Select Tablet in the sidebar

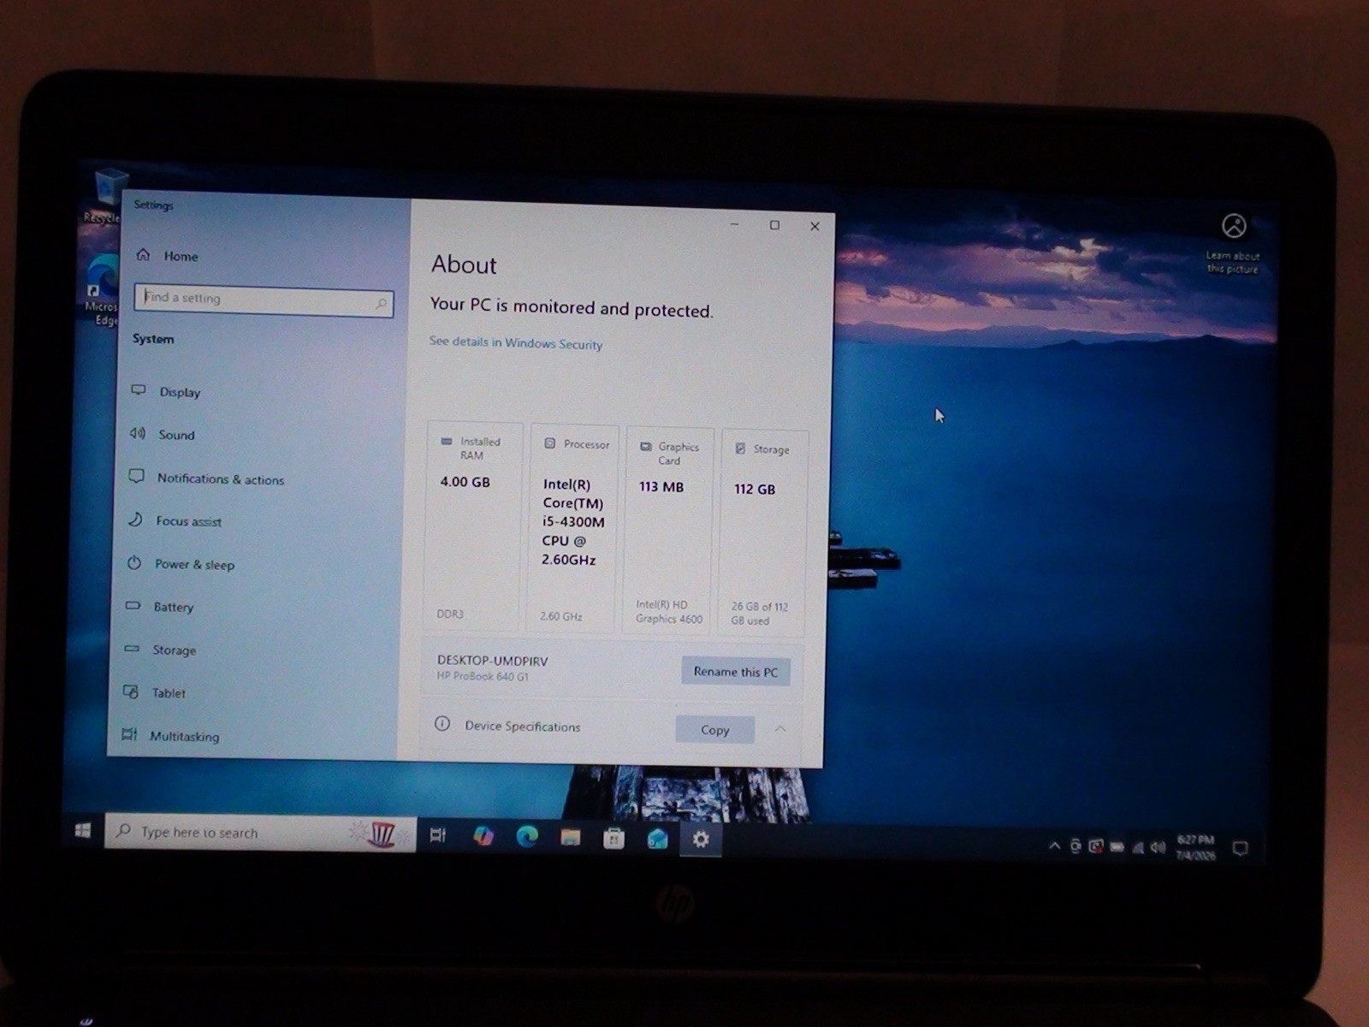pos(155,692)
